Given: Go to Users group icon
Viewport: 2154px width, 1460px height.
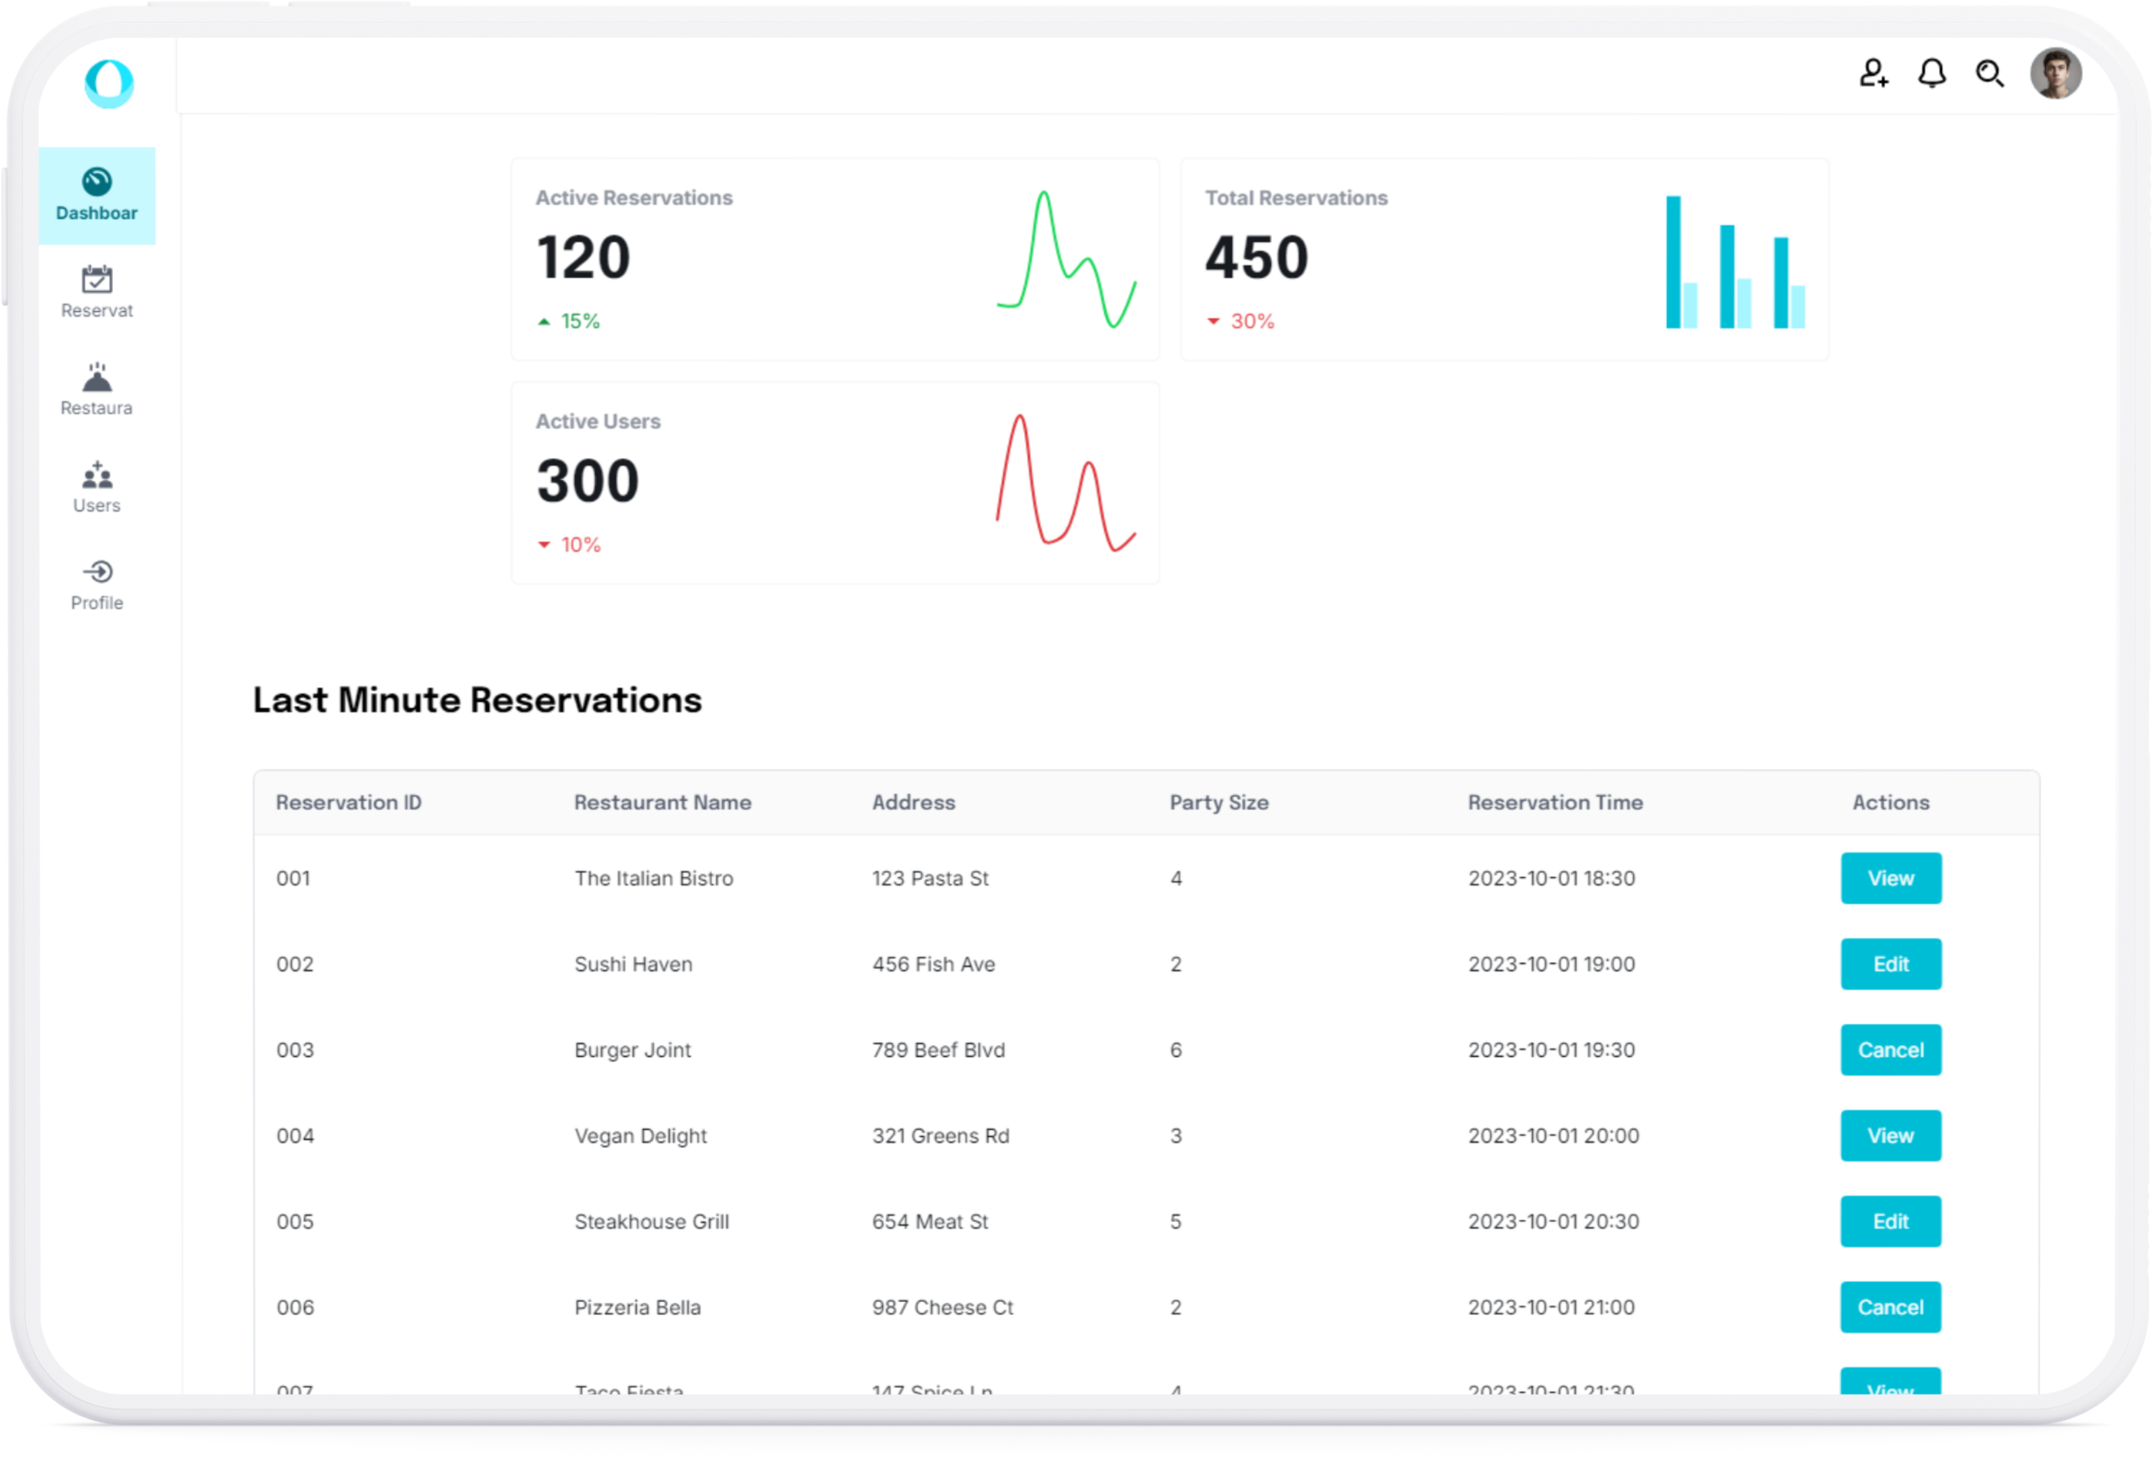Looking at the screenshot, I should click(x=96, y=474).
